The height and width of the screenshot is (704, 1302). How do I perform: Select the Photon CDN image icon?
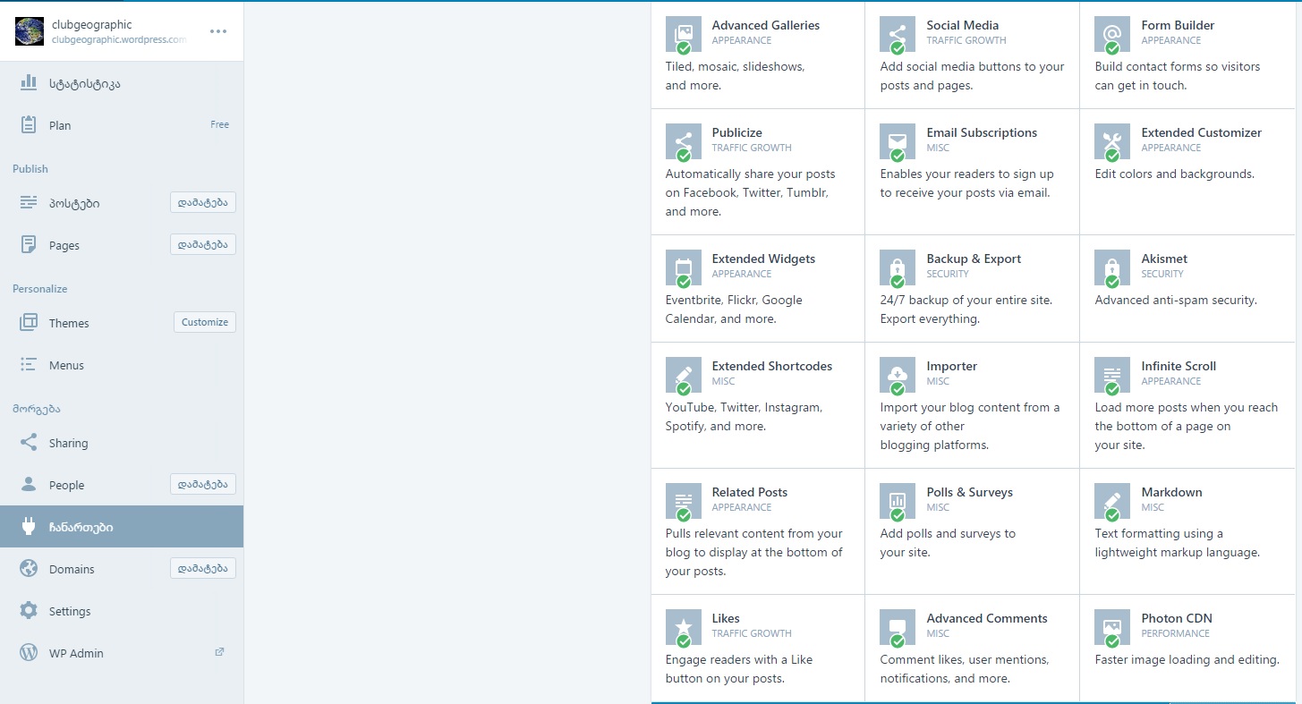[x=1112, y=627]
